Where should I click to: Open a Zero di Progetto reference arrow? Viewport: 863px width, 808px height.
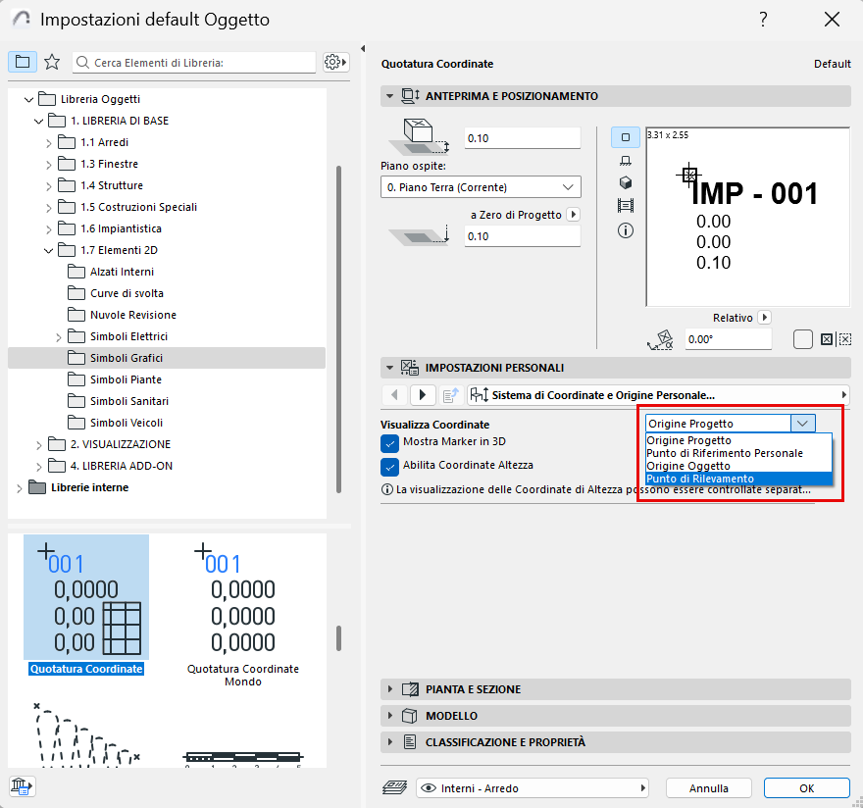point(573,214)
